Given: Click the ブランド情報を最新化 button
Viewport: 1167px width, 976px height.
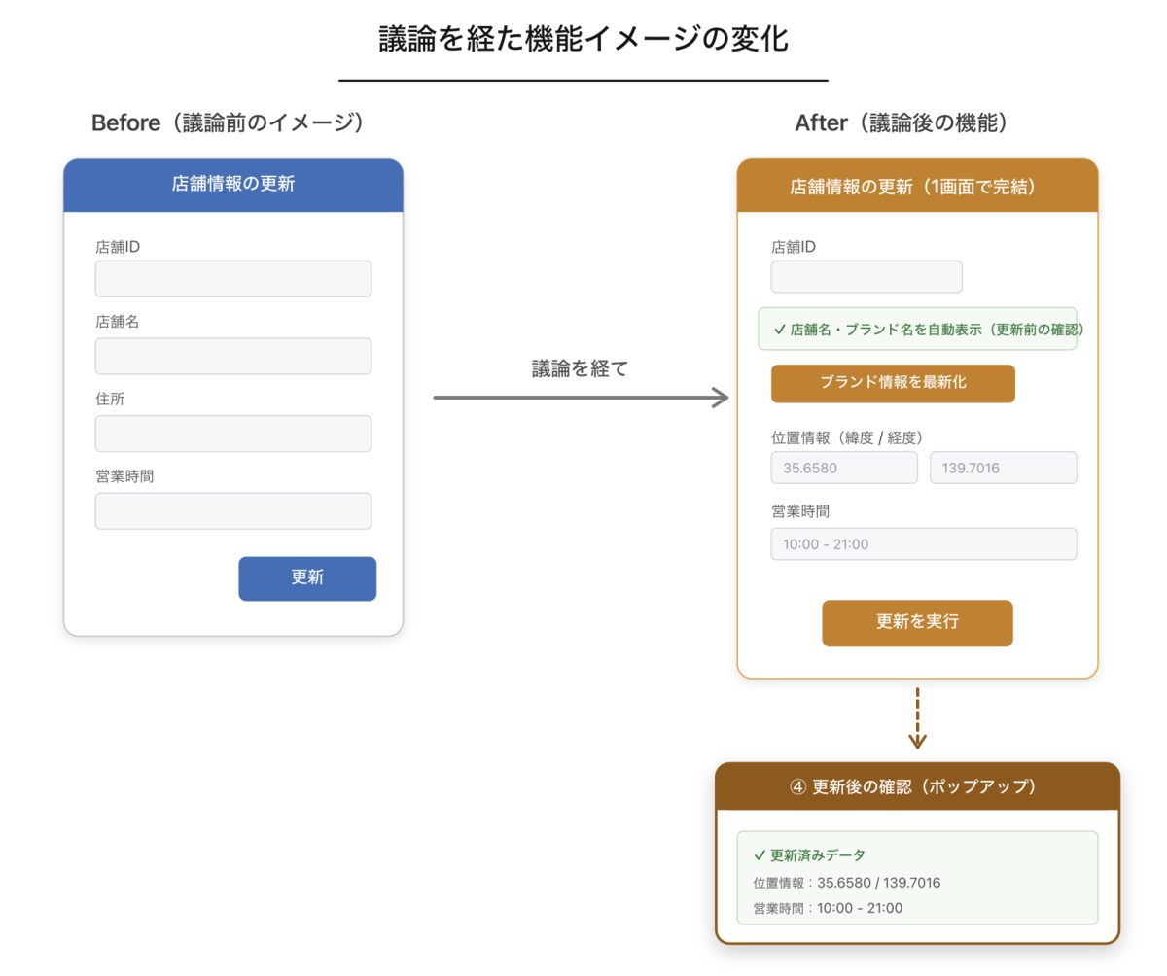Looking at the screenshot, I should tap(893, 383).
